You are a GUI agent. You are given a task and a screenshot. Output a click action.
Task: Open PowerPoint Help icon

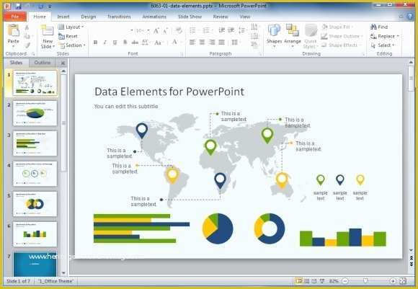[410, 17]
